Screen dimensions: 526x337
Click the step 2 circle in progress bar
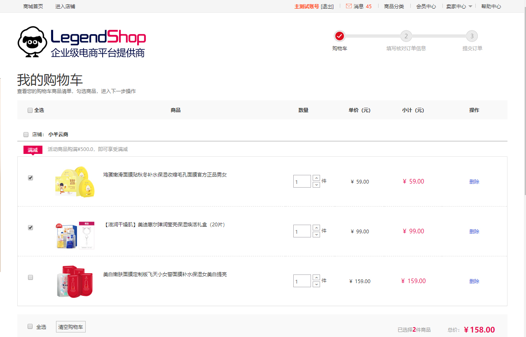coord(406,36)
